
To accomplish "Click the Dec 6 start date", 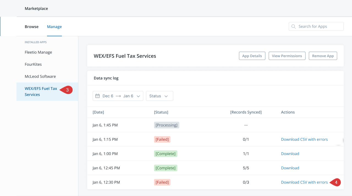I will 108,96.
